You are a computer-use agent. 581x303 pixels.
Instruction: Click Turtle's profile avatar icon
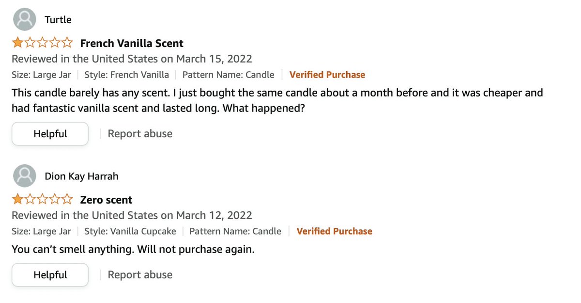(x=24, y=19)
